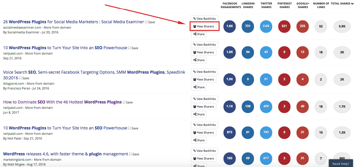View Backlinks for 46 Hottest Plugins article
Image resolution: width=356 pixels, height=167 pixels.
tap(204, 99)
